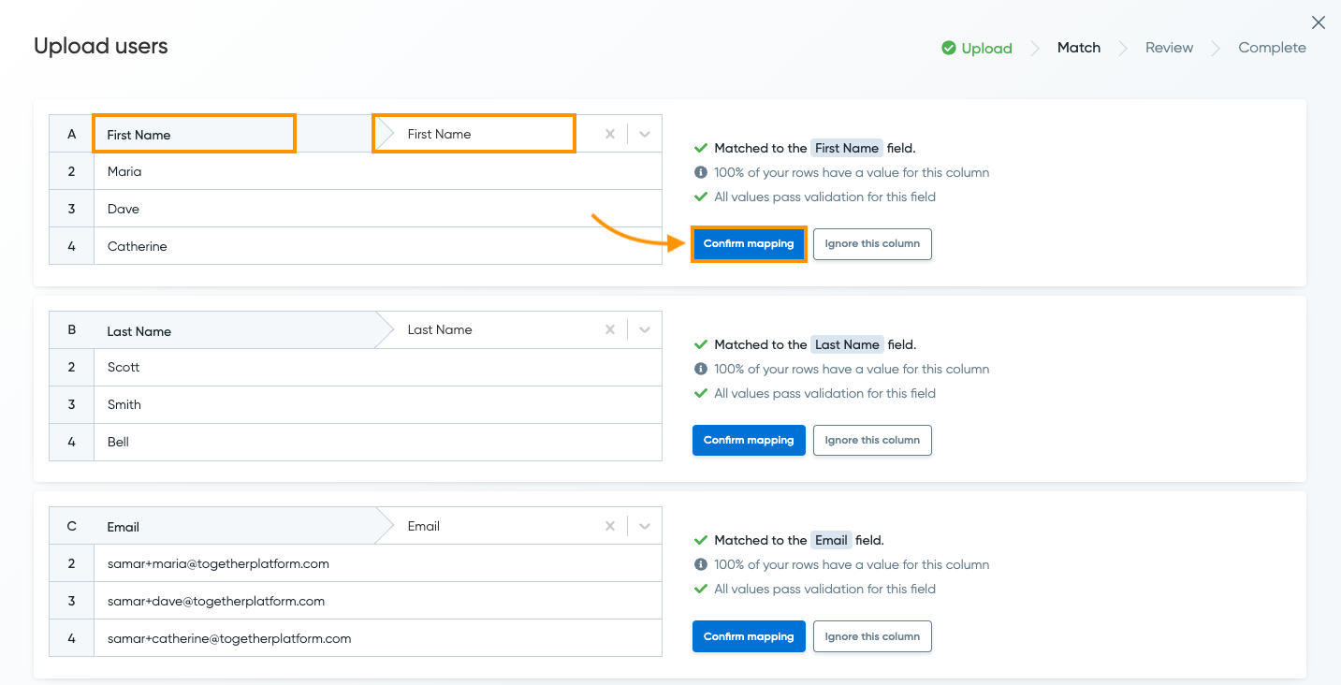Click info icon beside Last Name rows percentage
Viewport: 1341px width, 685px height.
(x=701, y=369)
